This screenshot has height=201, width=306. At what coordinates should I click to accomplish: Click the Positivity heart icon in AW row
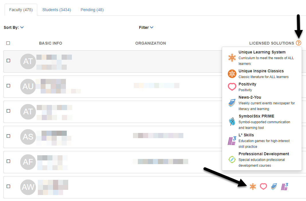[x=263, y=187]
